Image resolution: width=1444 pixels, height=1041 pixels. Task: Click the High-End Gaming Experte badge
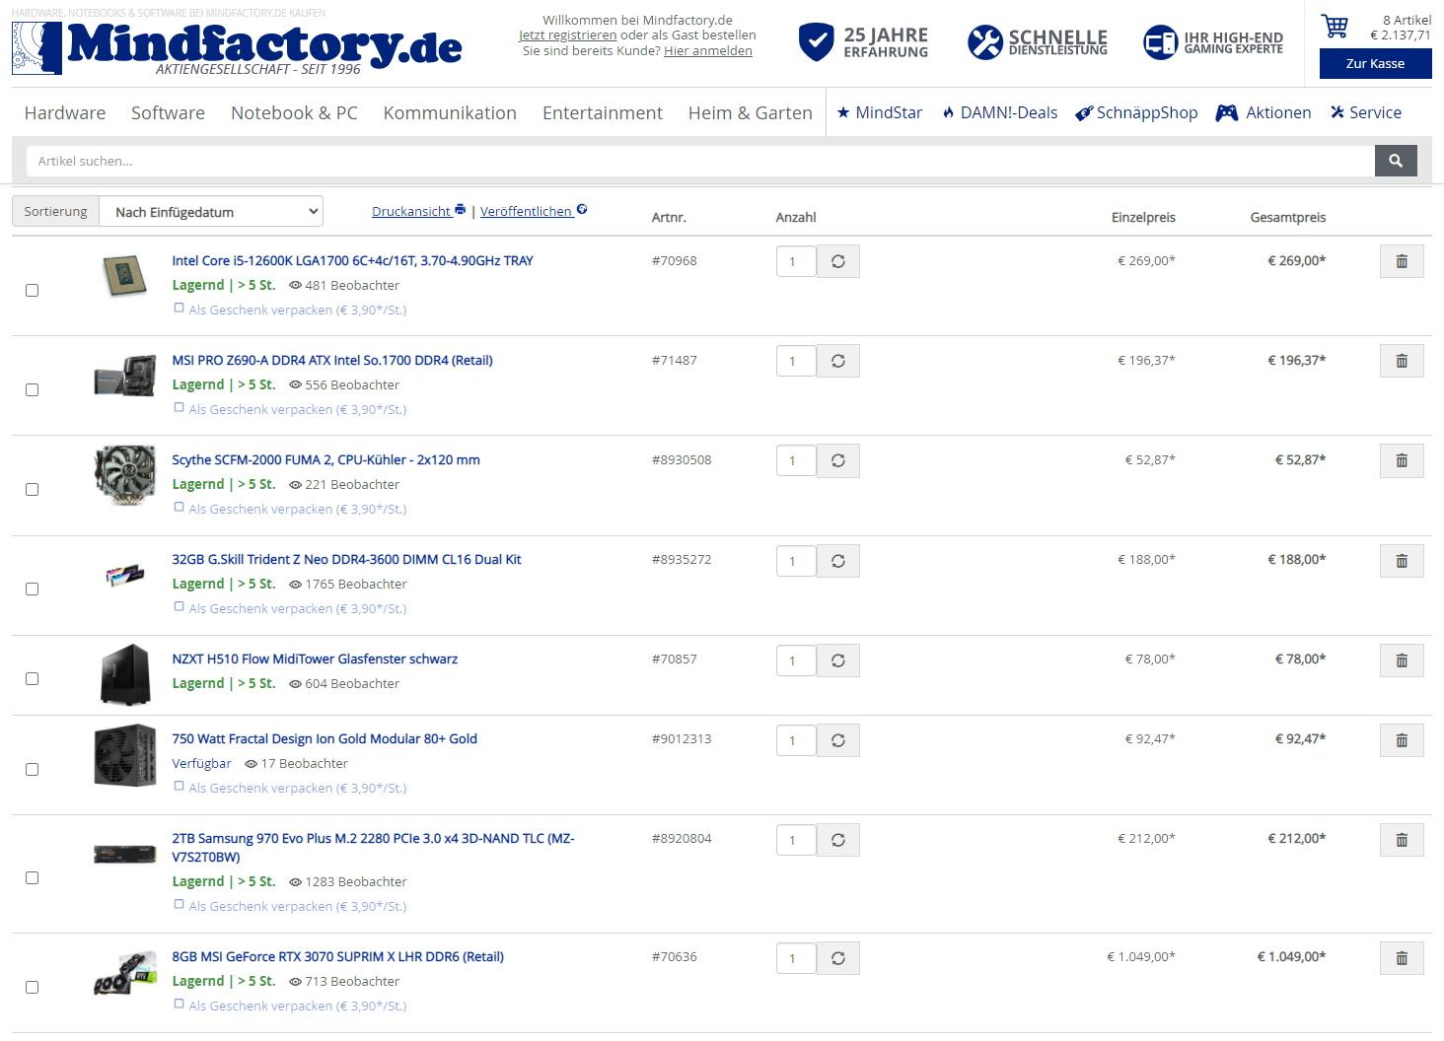1213,42
